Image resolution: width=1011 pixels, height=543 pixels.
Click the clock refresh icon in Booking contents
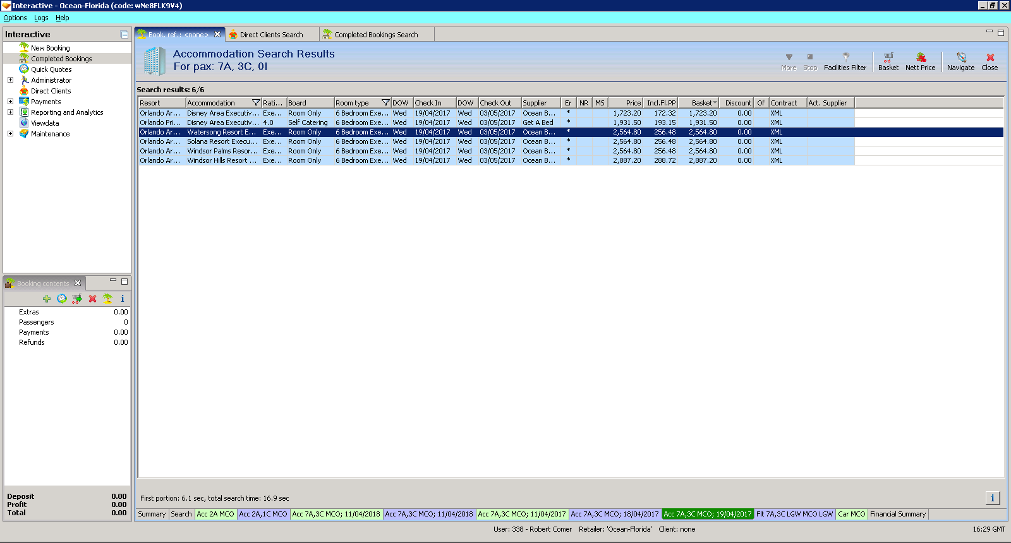(x=62, y=299)
